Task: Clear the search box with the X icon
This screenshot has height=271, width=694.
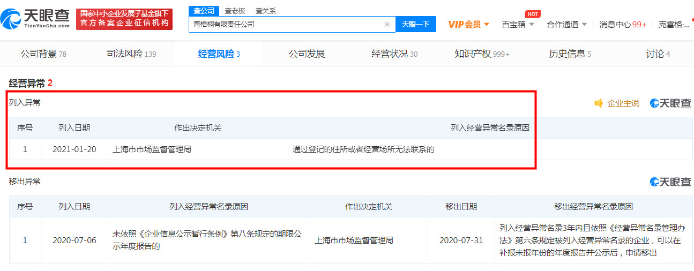Action: coord(387,24)
